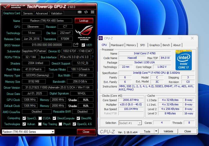209x146 pixels.
Task: Select the Graphics Card tab in GPU-Z
Action: (x=12, y=13)
